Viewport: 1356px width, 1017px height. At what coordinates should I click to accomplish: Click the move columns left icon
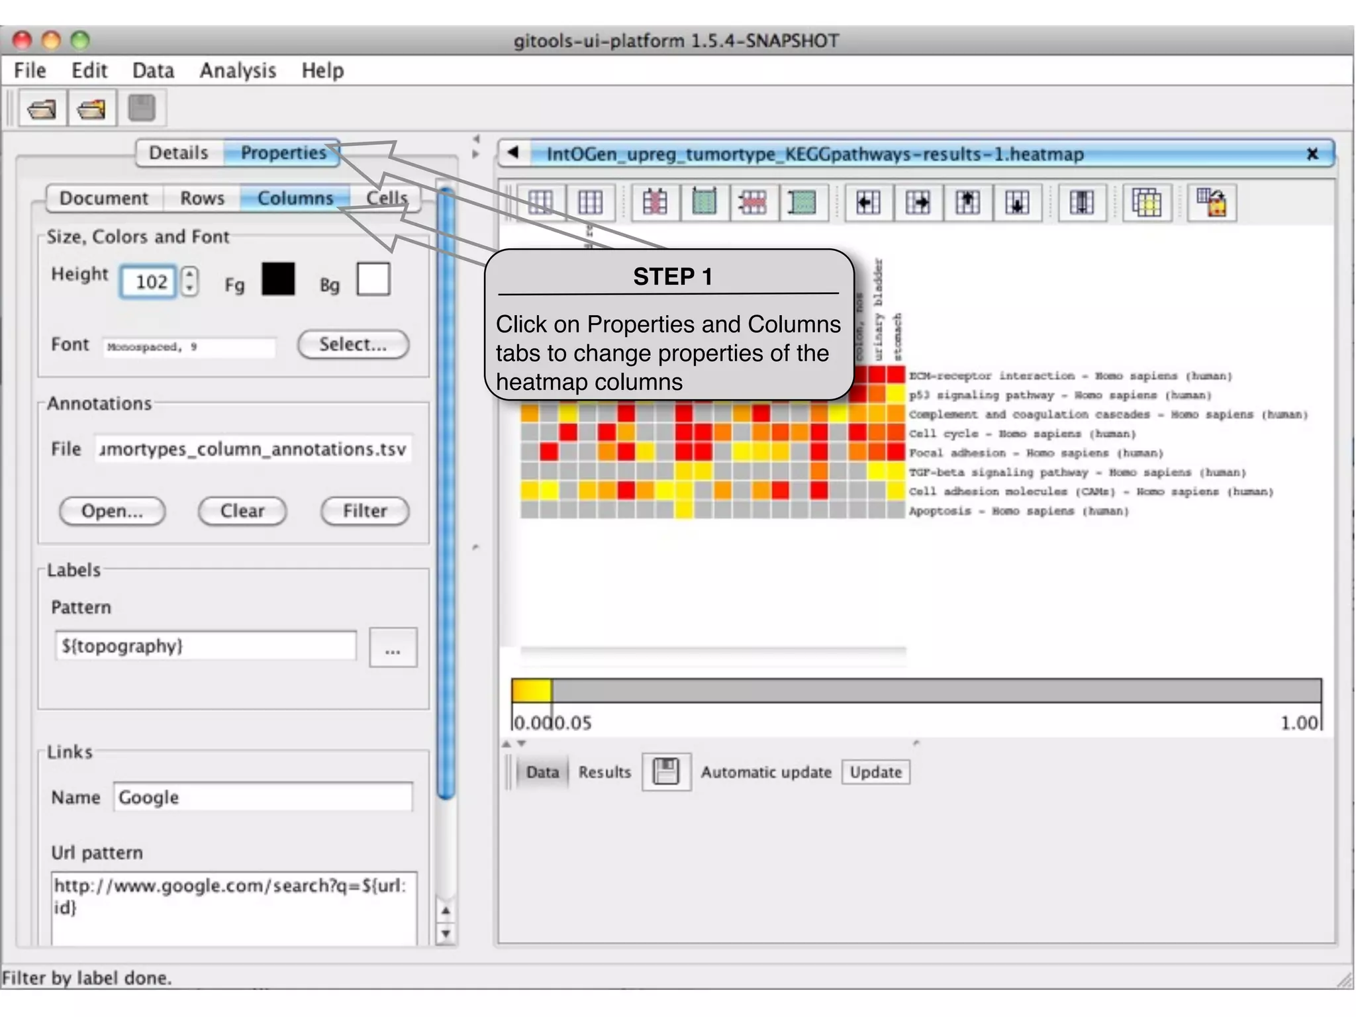tap(867, 202)
